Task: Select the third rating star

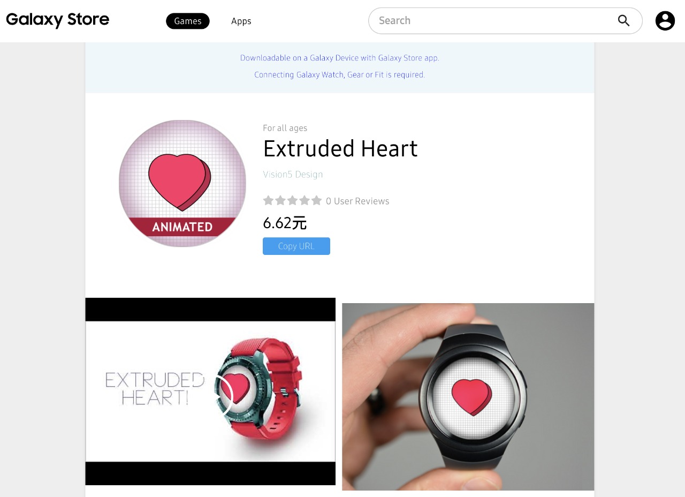Action: [x=292, y=201]
